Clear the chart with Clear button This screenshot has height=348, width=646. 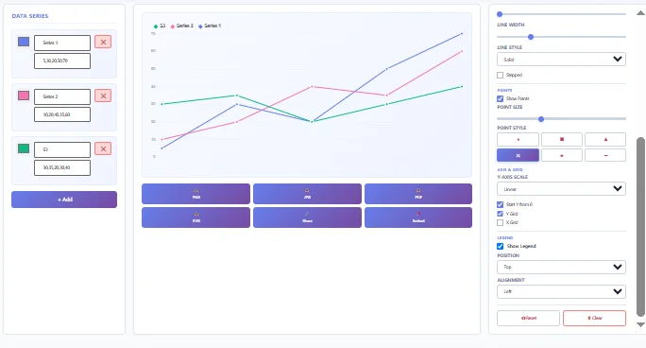594,318
